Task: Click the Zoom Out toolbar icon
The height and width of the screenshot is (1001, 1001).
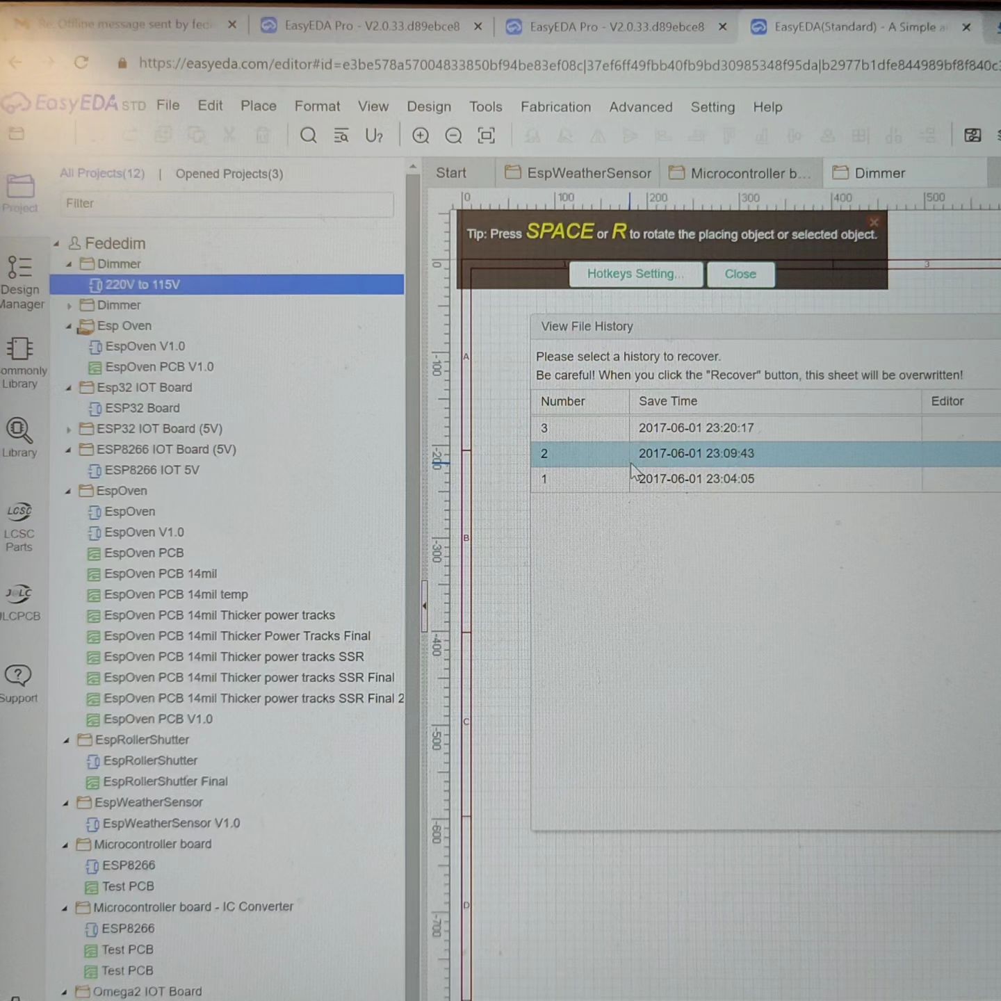Action: pyautogui.click(x=453, y=135)
